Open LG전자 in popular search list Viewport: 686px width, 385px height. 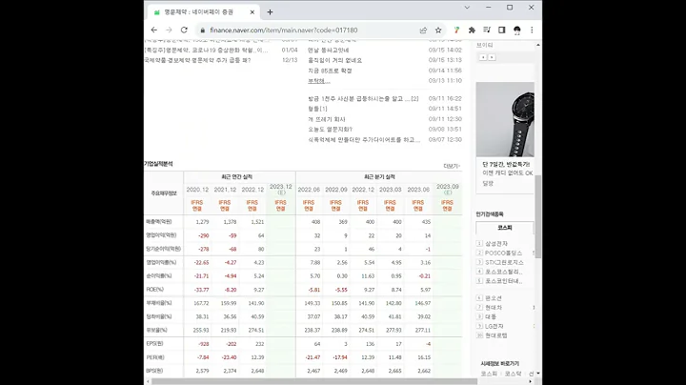[x=494, y=326]
